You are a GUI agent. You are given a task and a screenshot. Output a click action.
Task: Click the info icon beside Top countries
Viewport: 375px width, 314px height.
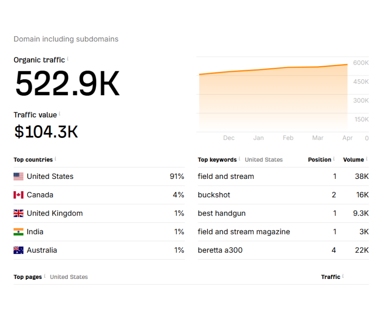[55, 159]
